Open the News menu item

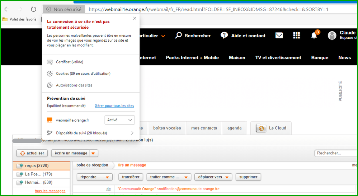[344, 57]
